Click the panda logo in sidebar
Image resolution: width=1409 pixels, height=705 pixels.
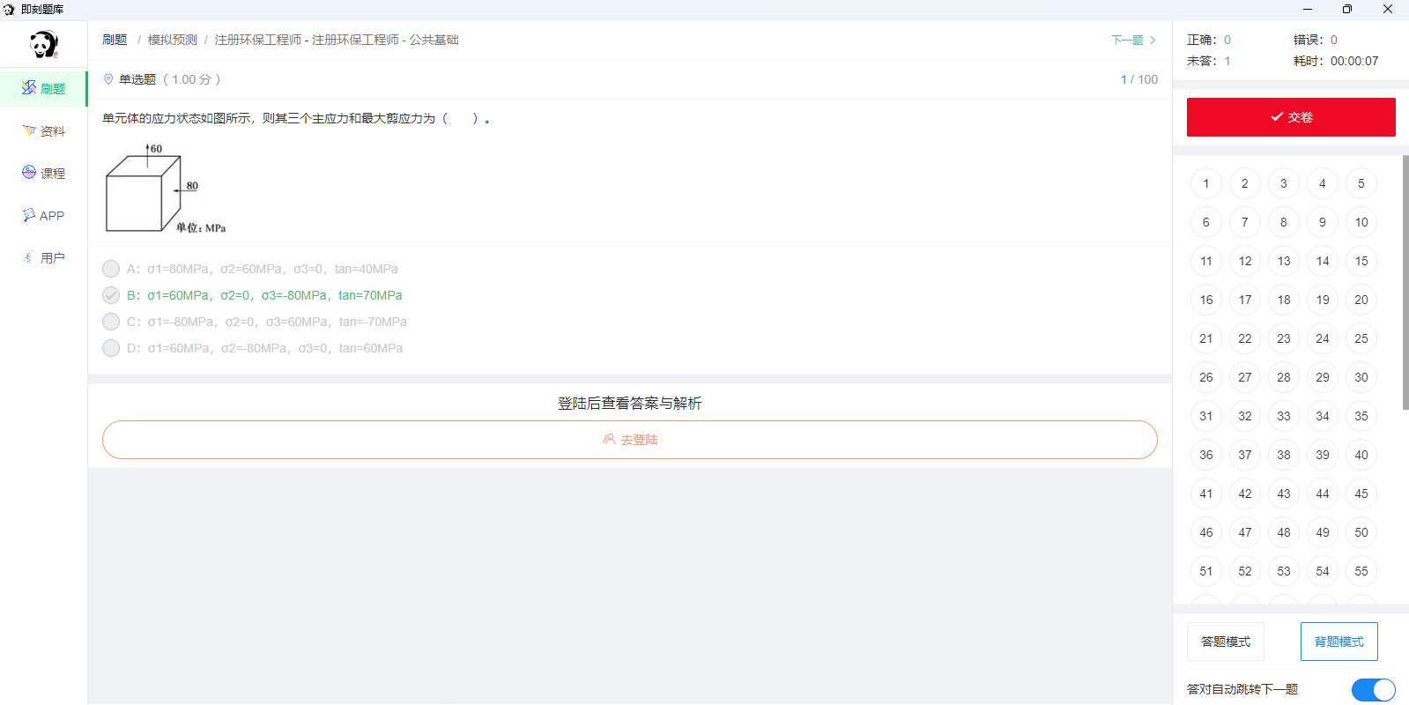point(43,44)
